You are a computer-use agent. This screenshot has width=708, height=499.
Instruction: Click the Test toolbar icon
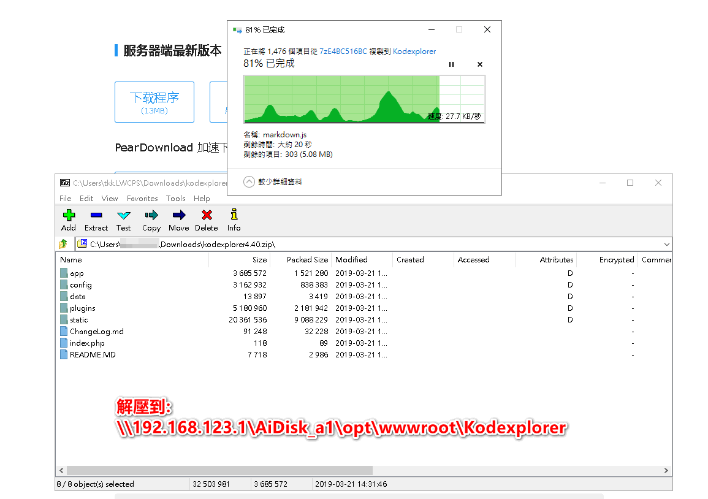123,215
